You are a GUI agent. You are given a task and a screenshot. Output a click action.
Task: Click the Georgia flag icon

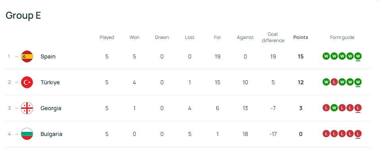click(x=27, y=108)
